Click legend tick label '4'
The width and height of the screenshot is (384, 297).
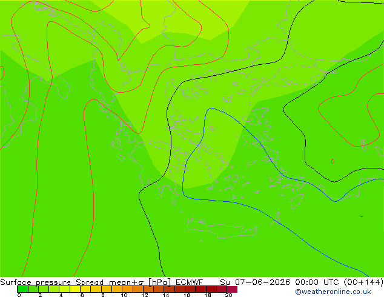61,295
